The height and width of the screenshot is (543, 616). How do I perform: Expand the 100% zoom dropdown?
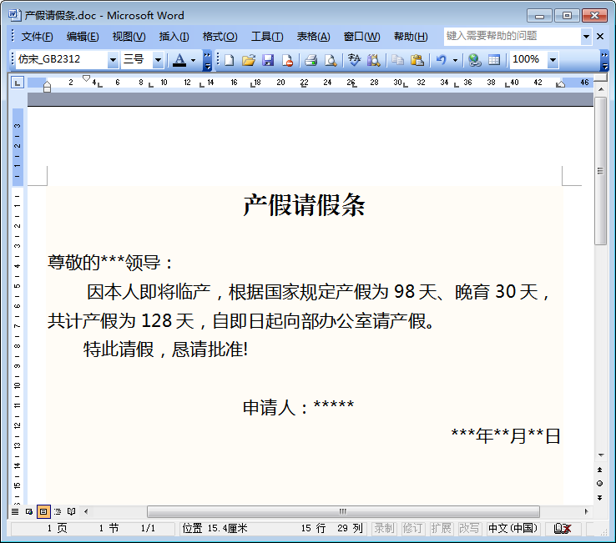tap(553, 60)
